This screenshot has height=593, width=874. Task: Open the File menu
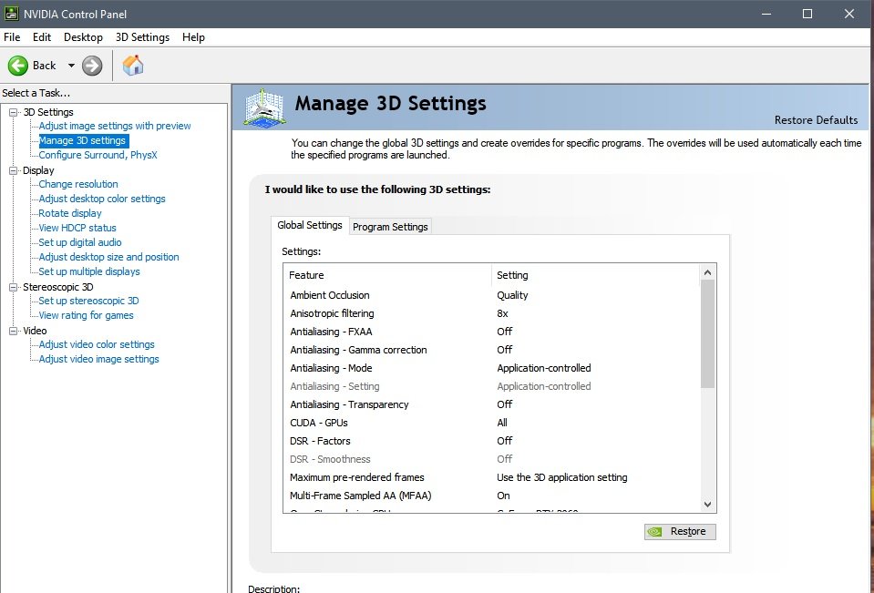pos(12,37)
